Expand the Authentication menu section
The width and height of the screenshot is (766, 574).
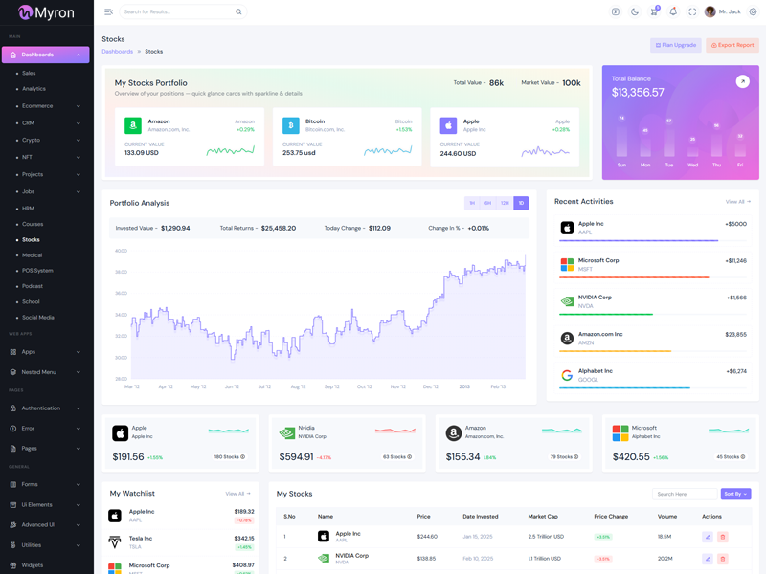click(x=46, y=408)
